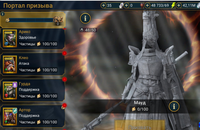The image size is (200, 130).
Task: Open Артор champion fragment card
Action: pos(33,116)
